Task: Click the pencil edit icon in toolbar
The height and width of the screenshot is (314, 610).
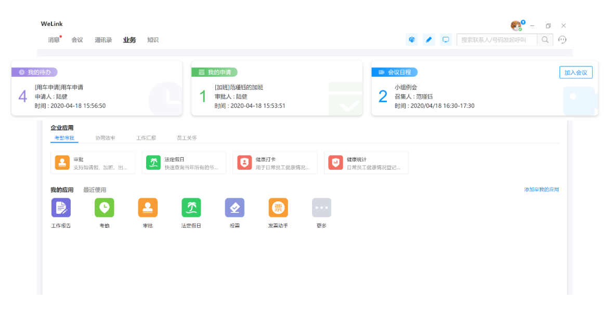Action: 429,39
